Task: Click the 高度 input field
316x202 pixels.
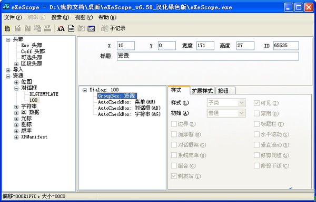Action: (x=245, y=46)
